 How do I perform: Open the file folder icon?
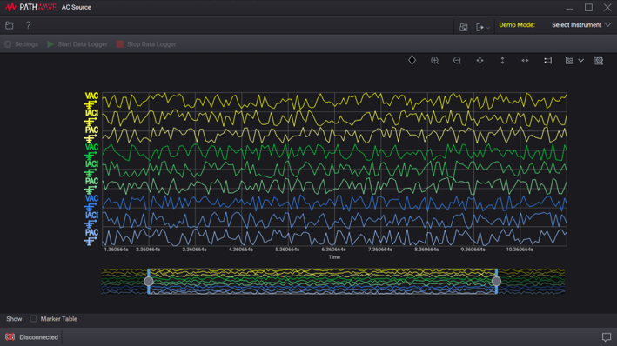point(10,25)
